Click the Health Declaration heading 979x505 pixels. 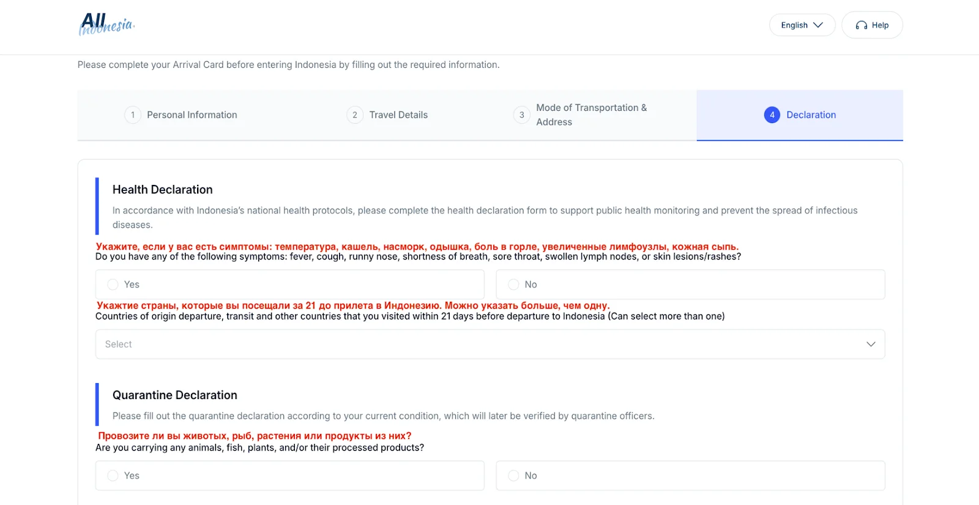[x=163, y=190]
